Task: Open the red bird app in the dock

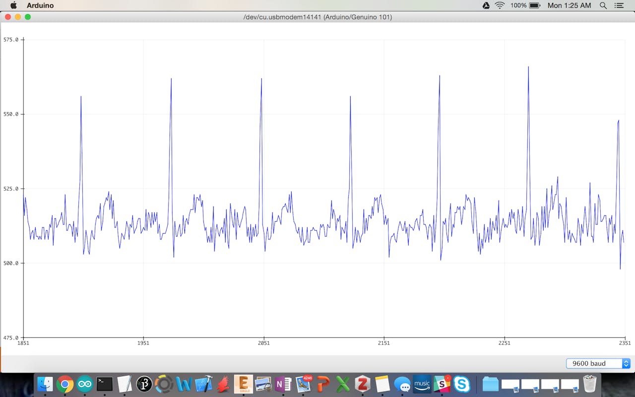Action: click(223, 384)
